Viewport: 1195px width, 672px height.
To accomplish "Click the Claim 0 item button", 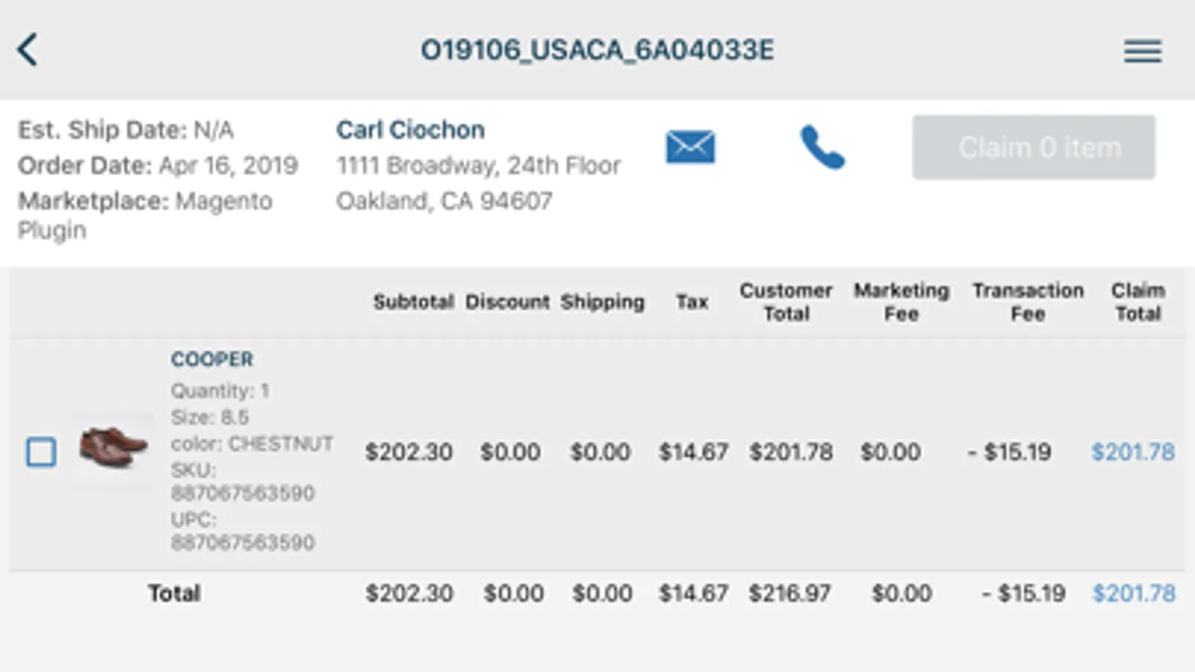I will click(x=1033, y=147).
